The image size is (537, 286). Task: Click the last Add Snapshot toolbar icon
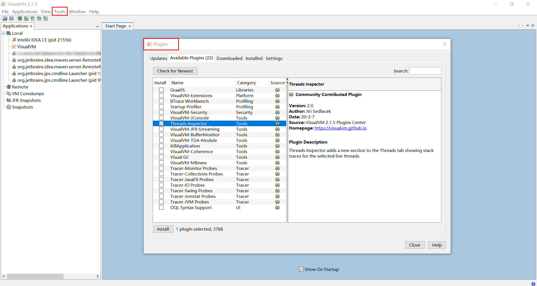(x=46, y=18)
